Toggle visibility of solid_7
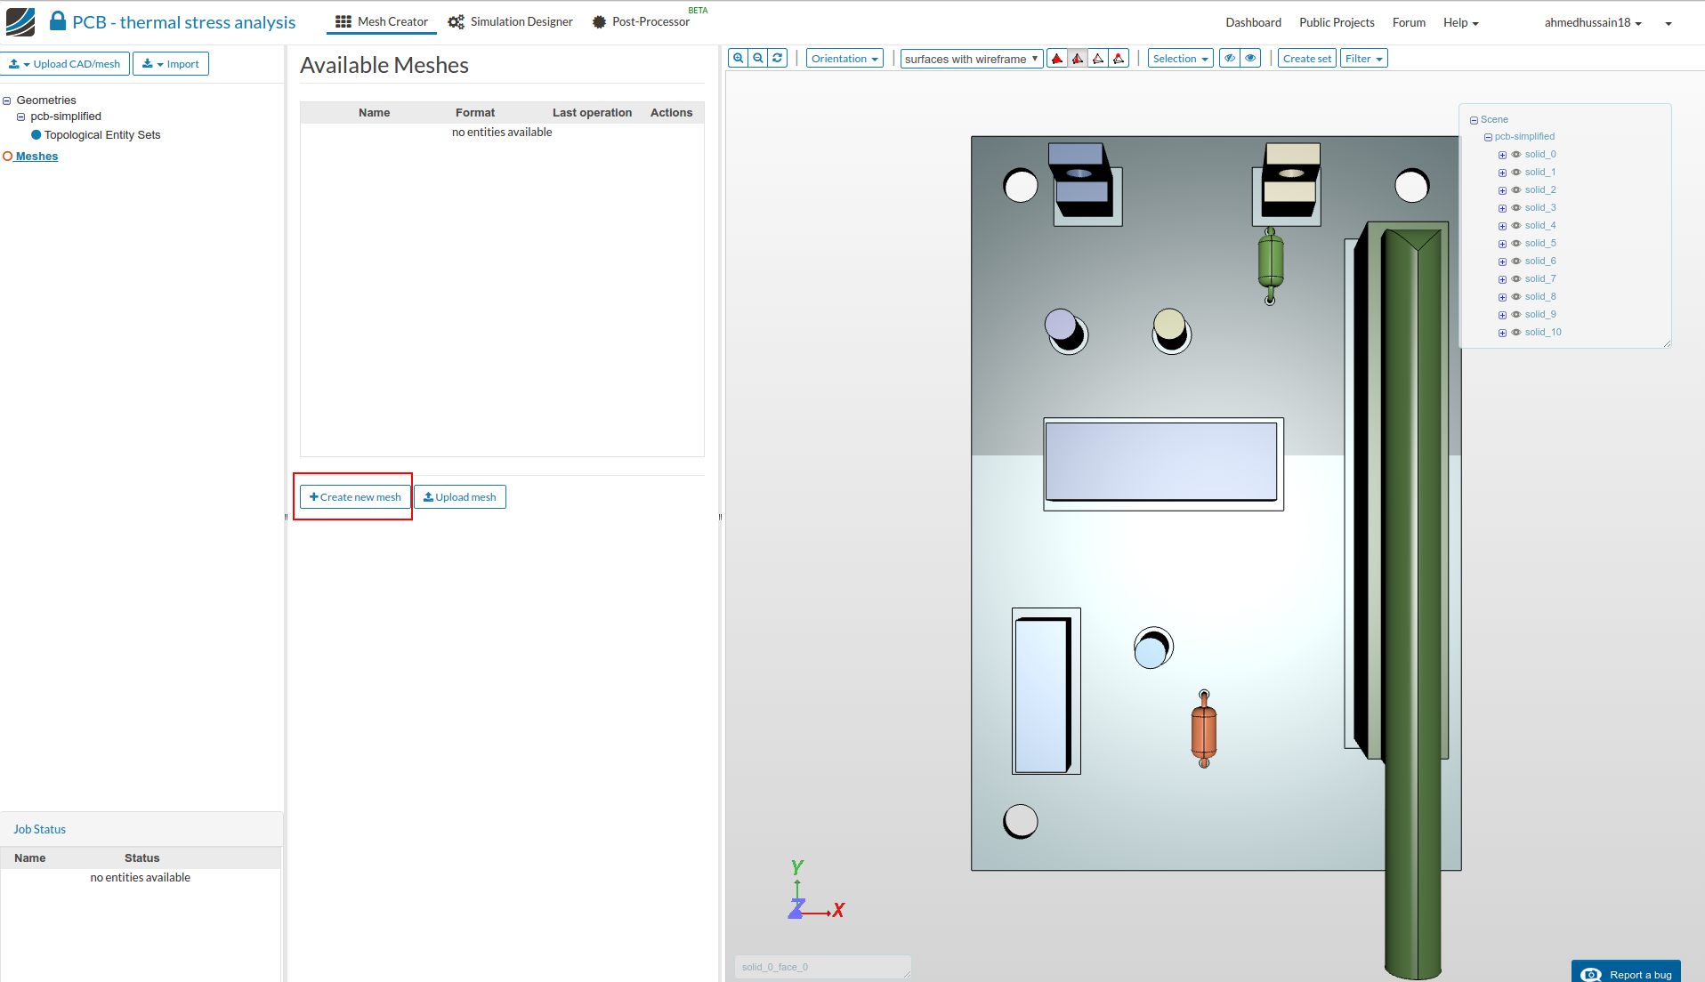1705x982 pixels. (1516, 279)
